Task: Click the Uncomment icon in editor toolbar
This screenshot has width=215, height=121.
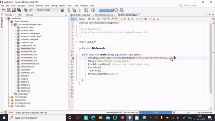Action: [158, 19]
